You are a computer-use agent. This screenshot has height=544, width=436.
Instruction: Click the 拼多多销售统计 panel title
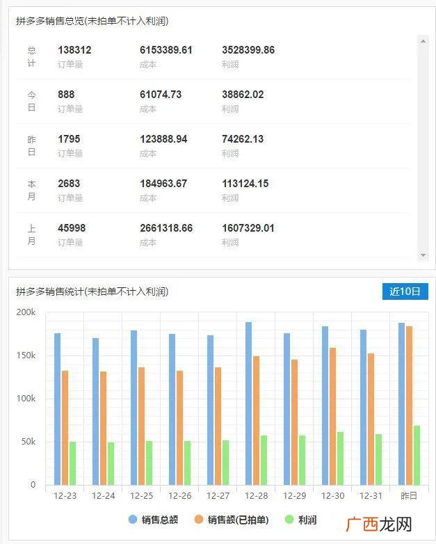92,291
